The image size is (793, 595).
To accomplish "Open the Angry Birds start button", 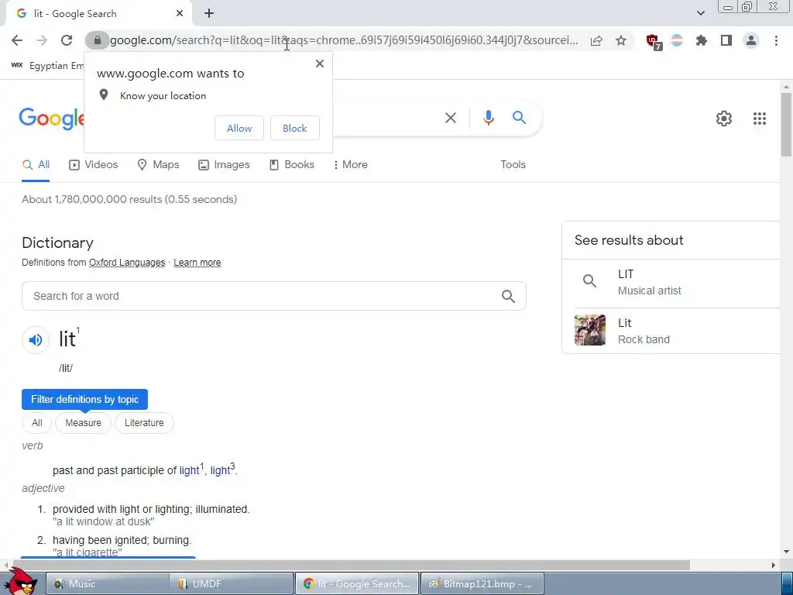I will (x=21, y=581).
